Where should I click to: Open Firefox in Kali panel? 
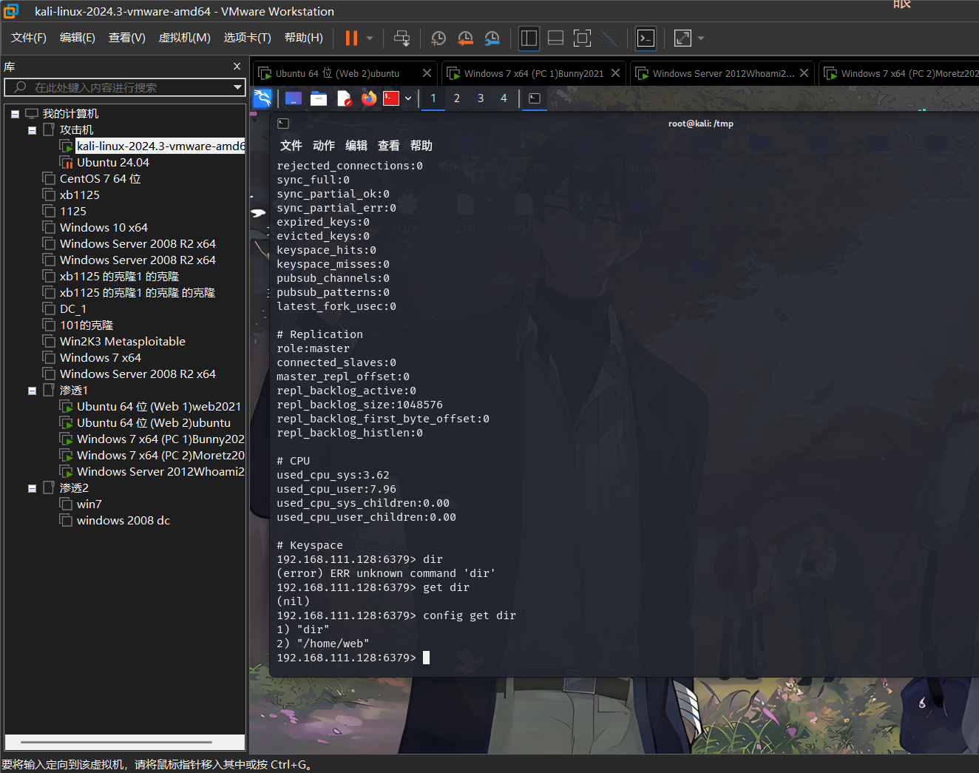coord(368,98)
